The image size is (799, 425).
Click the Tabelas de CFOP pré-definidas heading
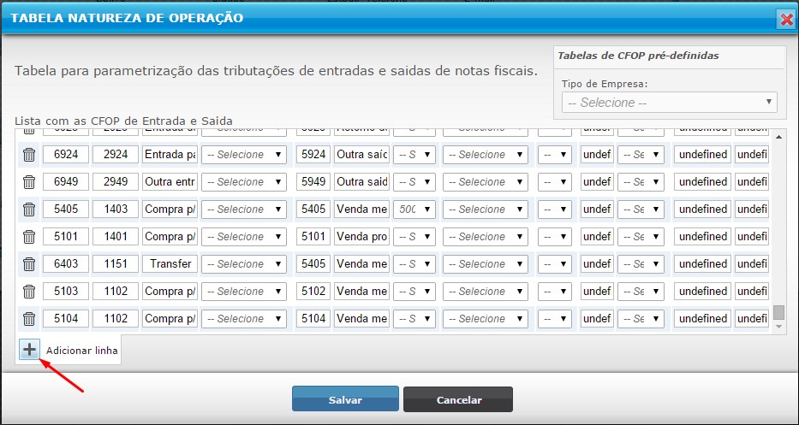pos(639,56)
